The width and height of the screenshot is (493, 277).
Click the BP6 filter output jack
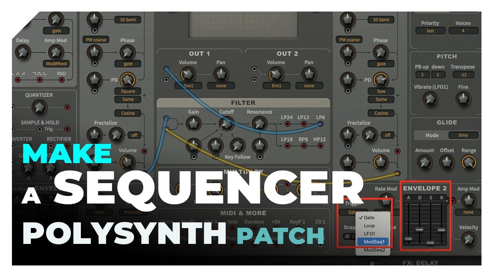(x=304, y=146)
